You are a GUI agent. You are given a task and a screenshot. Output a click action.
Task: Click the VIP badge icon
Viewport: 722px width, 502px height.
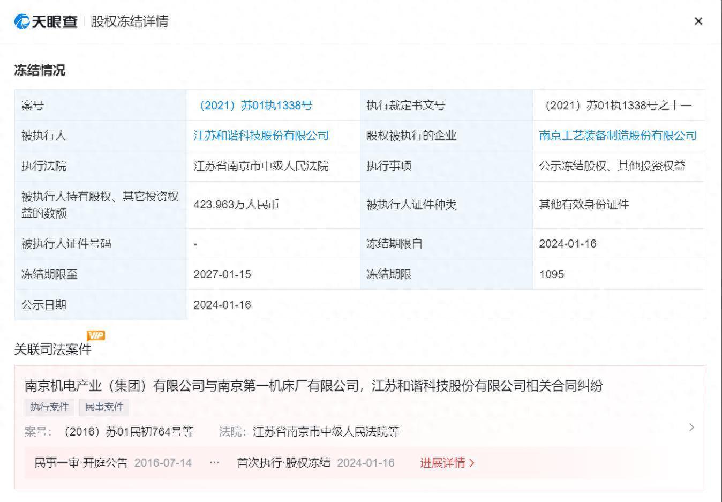pos(96,335)
